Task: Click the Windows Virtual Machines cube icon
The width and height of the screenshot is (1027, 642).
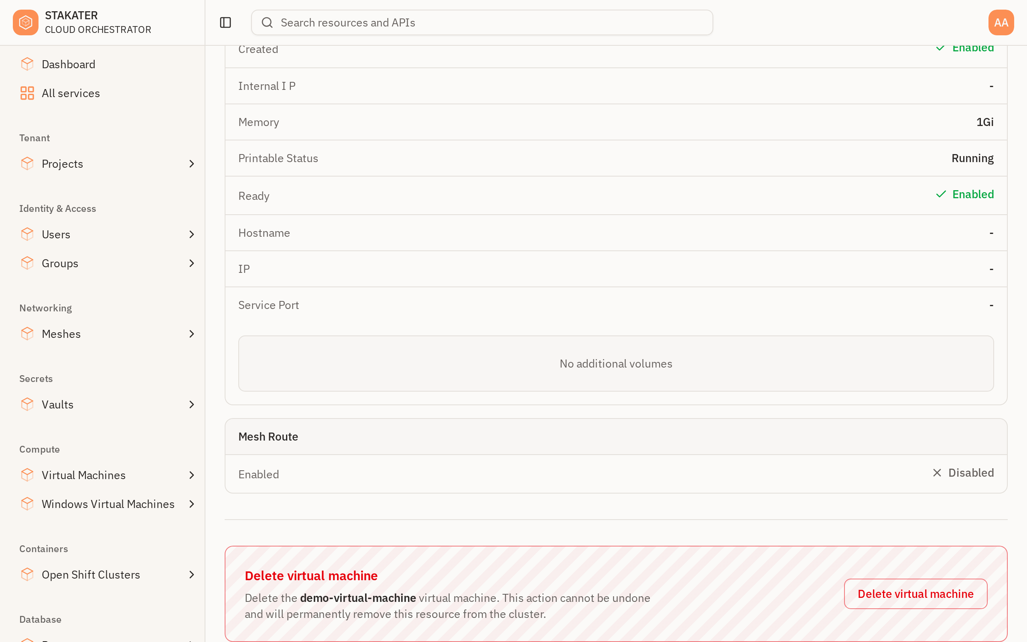Action: click(27, 504)
